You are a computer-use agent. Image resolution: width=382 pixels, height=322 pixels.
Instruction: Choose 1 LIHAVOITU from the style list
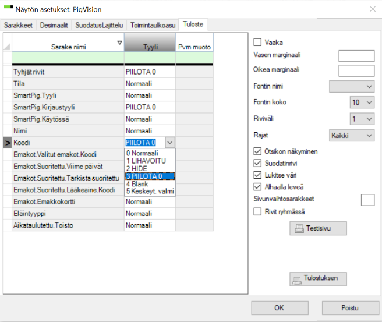(x=150, y=161)
